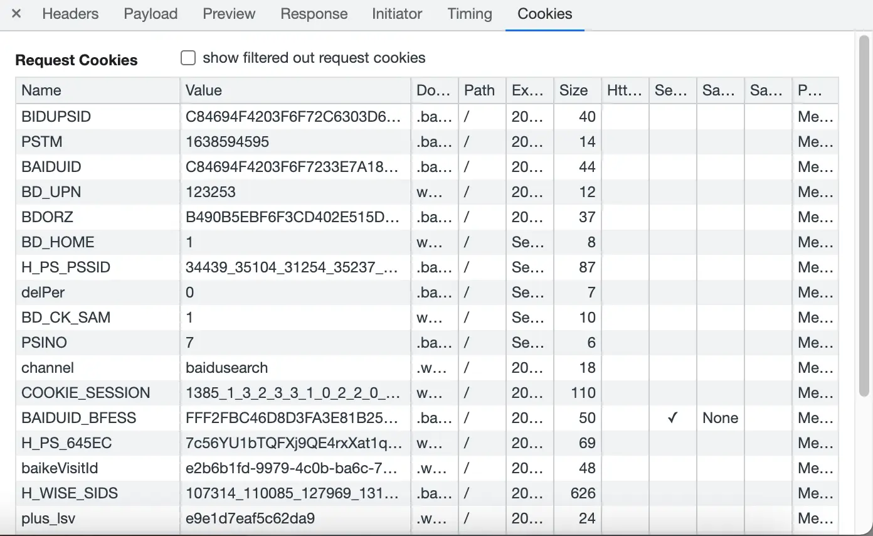Click the Secure checkmark in BAIDUID_BFESS row
Screen dimensions: 873x536
pyautogui.click(x=672, y=418)
